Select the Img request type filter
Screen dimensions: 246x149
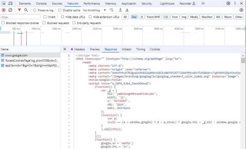coord(184,17)
